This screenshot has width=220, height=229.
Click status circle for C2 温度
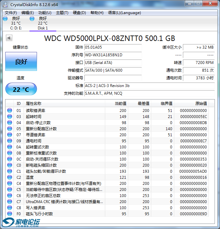point(10,177)
